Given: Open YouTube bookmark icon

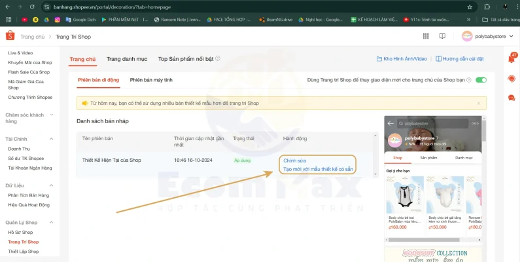Looking at the screenshot, I should point(25,20).
